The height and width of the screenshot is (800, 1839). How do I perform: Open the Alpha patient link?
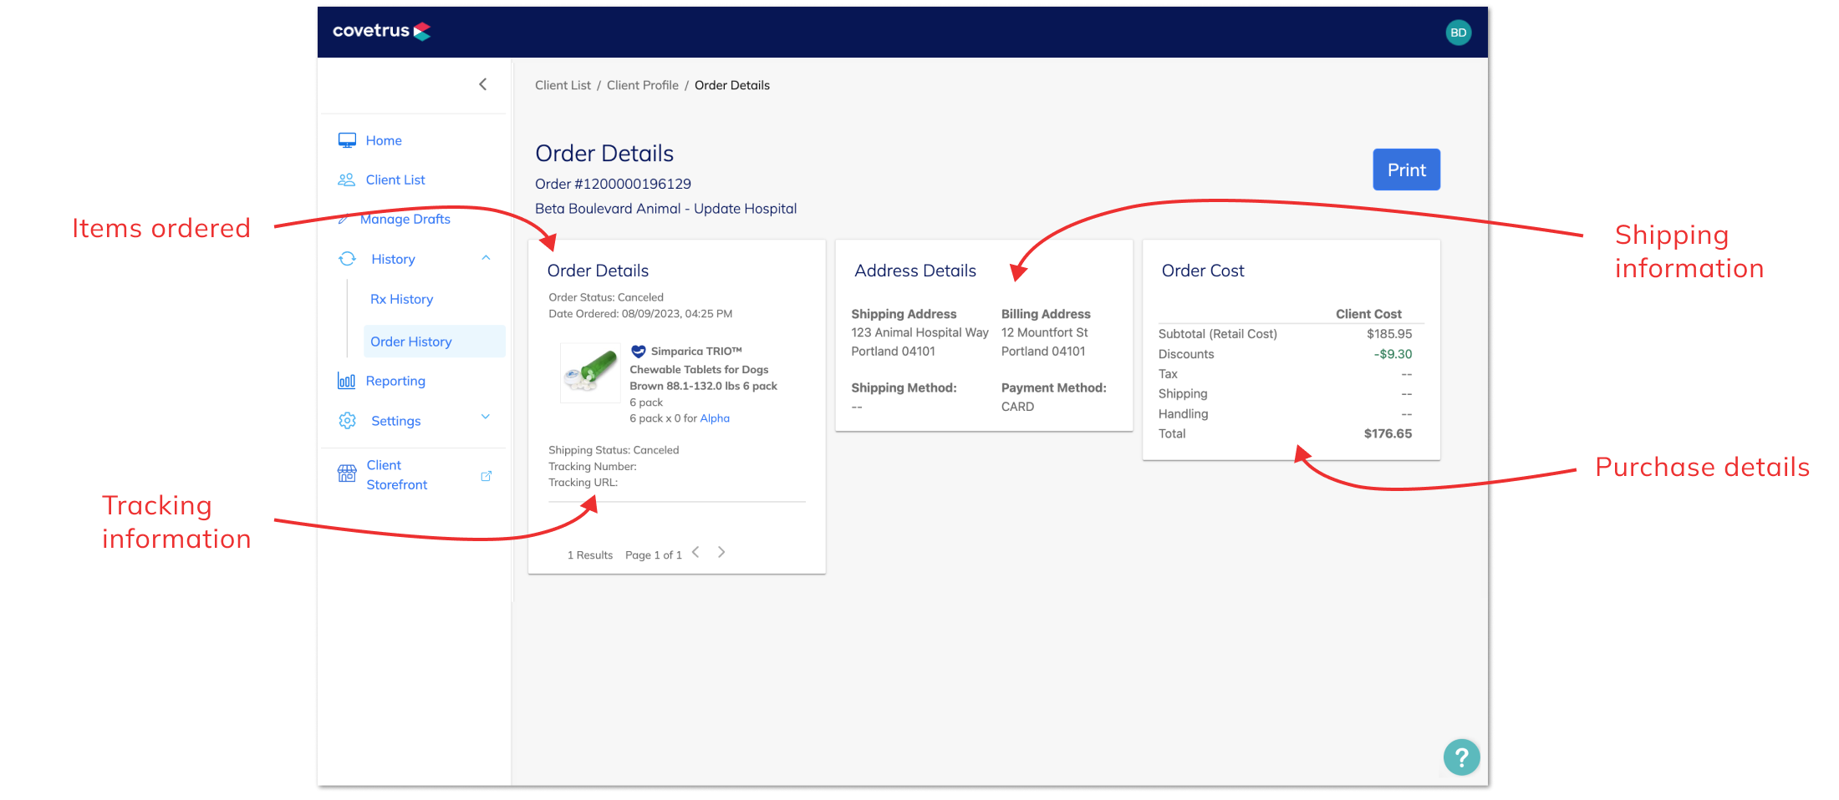pyautogui.click(x=715, y=418)
